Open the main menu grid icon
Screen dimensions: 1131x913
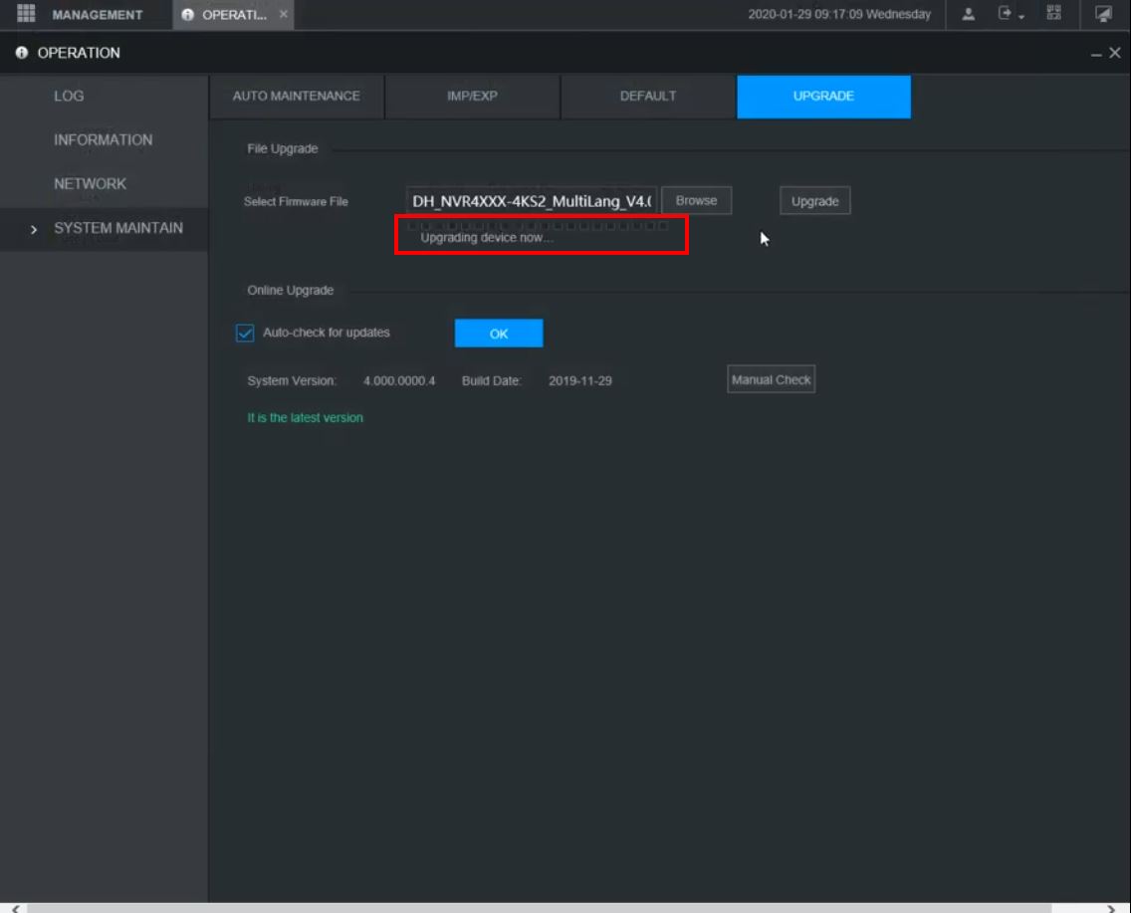[24, 14]
